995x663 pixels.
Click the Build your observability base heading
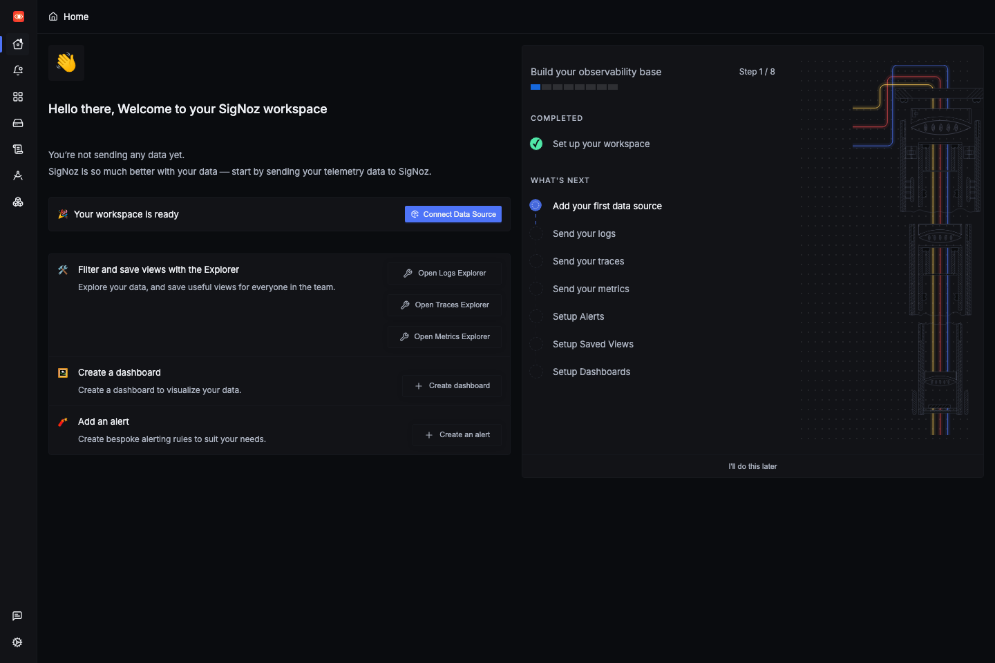596,72
